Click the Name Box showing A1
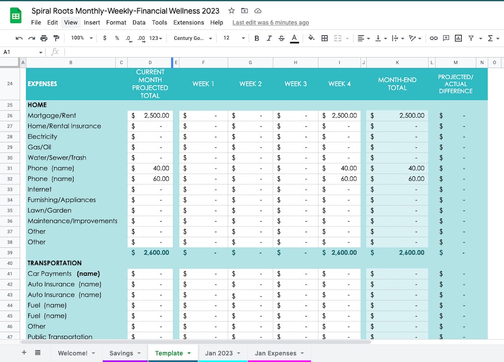Screen dimensions: 504x362 [x=20, y=52]
